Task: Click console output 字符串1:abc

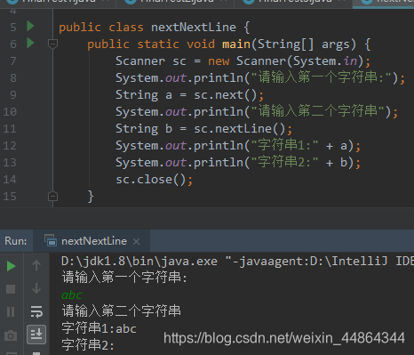Action: point(99,328)
